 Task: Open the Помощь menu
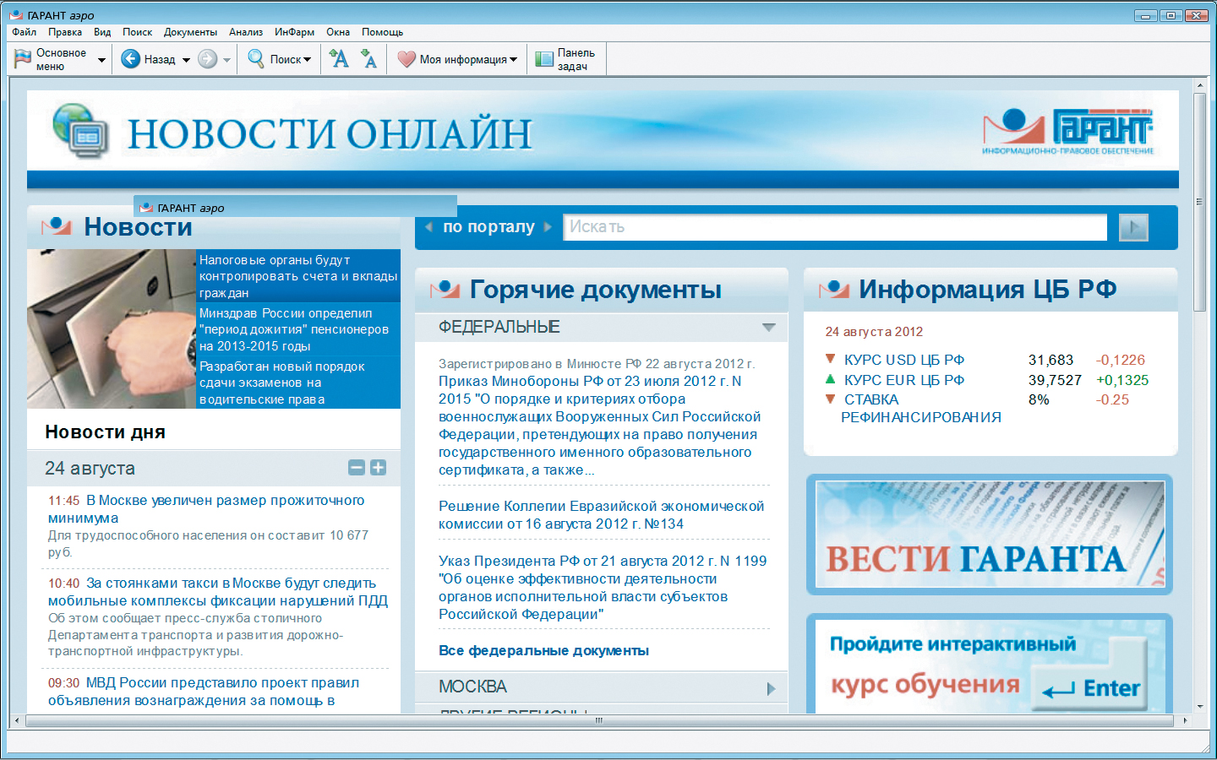382,32
